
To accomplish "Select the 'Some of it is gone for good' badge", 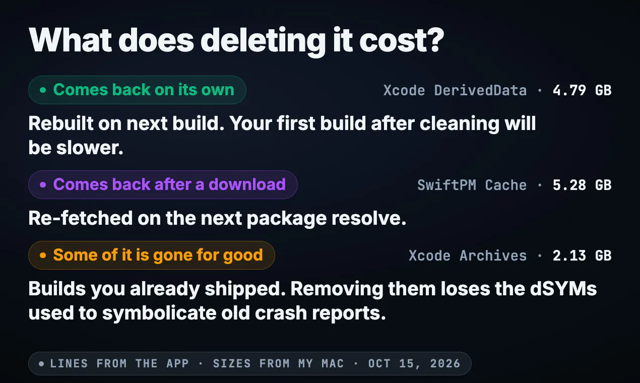I will (152, 256).
